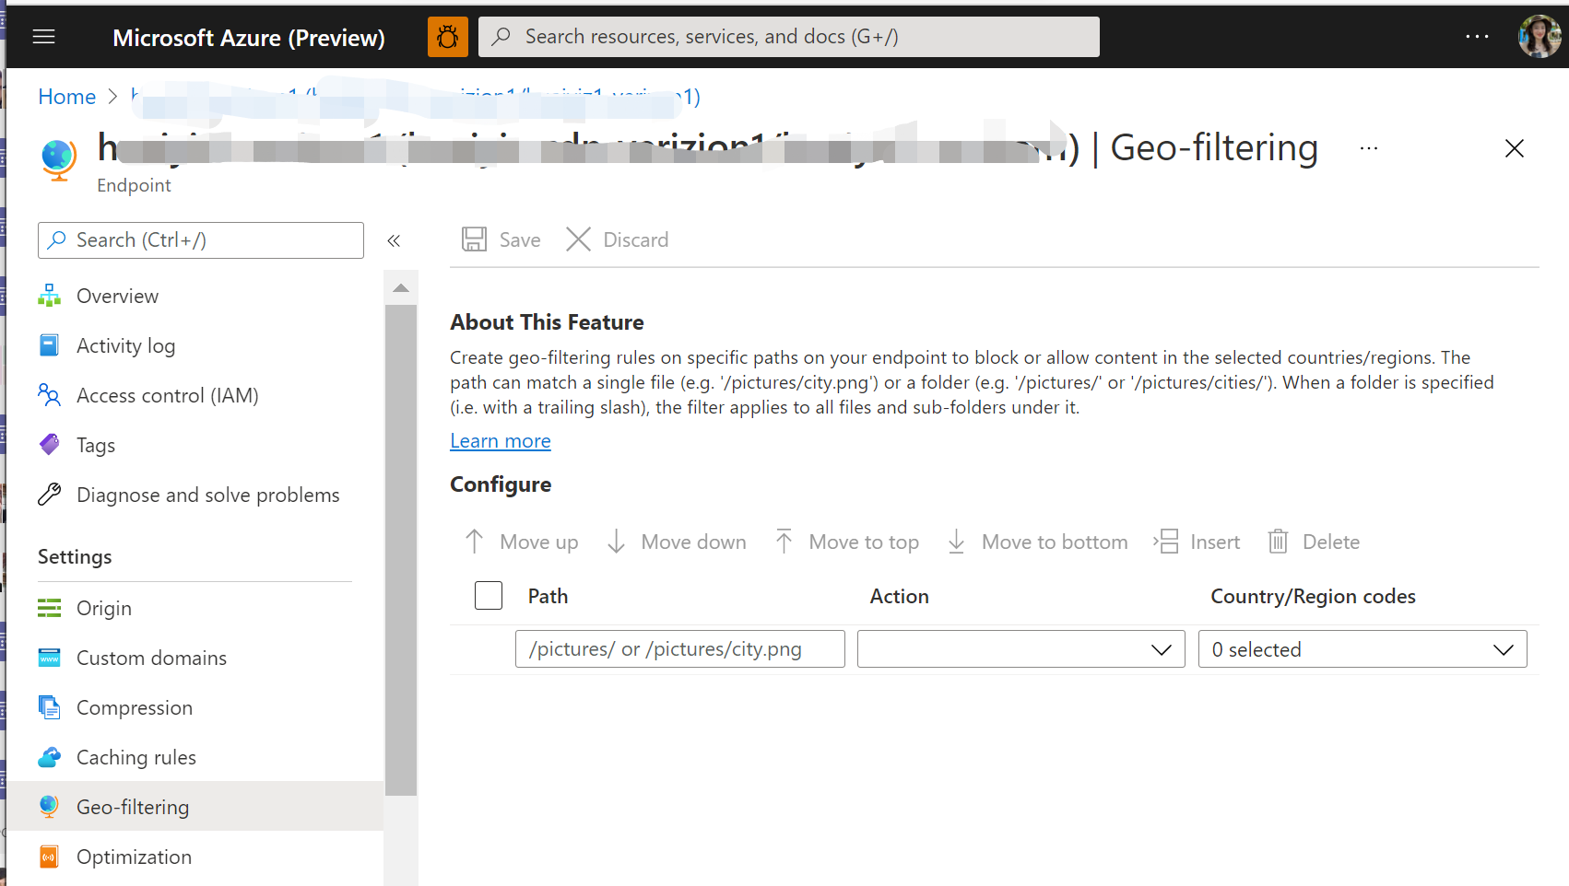The image size is (1569, 886).
Task: Click the Delete trash icon
Action: point(1278,542)
